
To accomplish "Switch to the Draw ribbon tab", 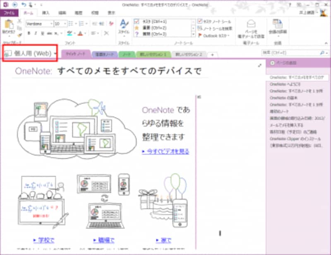I will click(x=62, y=13).
